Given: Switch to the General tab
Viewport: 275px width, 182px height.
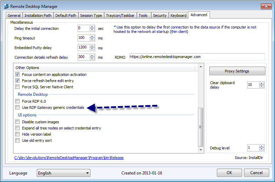Looking at the screenshot, I should (x=14, y=15).
